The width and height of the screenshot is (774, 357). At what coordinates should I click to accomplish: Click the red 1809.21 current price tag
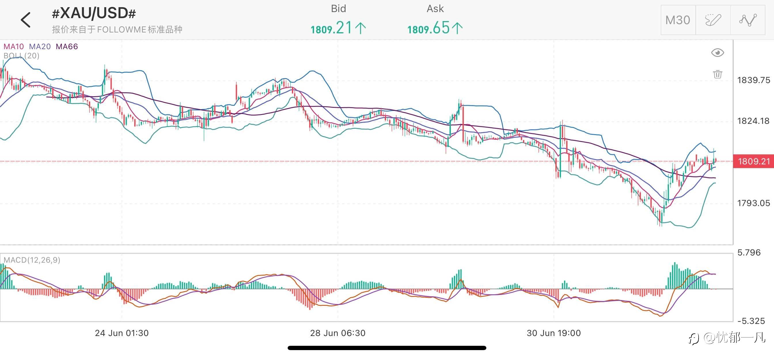pyautogui.click(x=753, y=162)
